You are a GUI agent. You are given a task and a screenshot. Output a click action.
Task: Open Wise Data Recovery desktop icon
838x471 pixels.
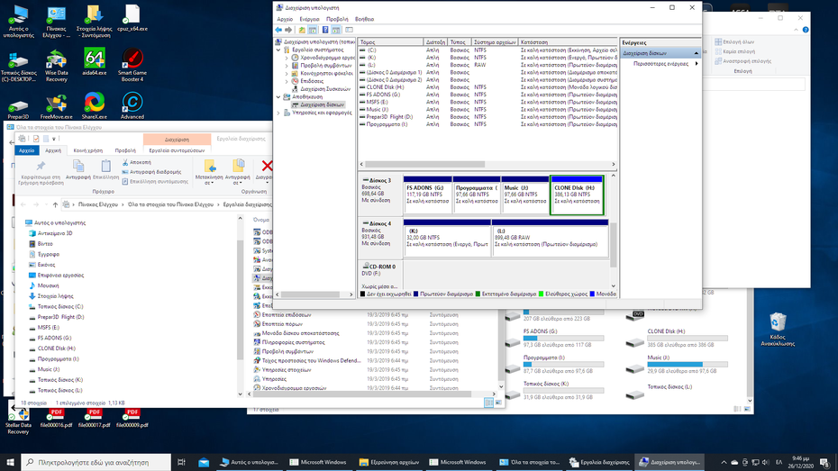56,59
